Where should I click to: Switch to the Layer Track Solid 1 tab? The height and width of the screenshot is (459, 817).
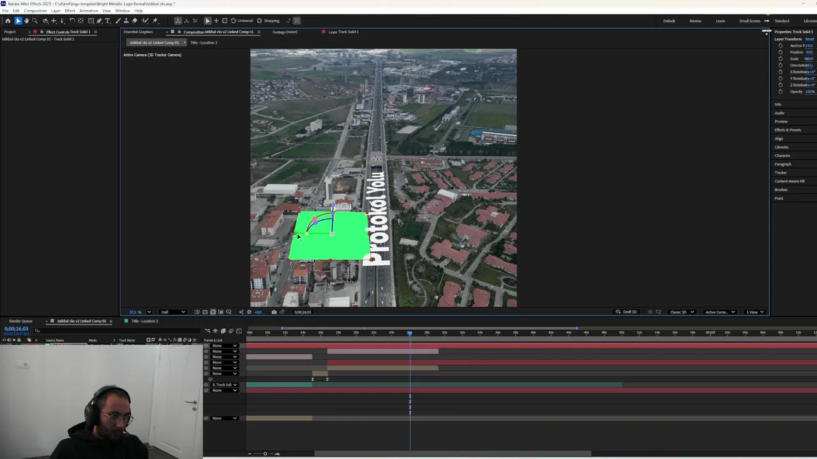343,32
